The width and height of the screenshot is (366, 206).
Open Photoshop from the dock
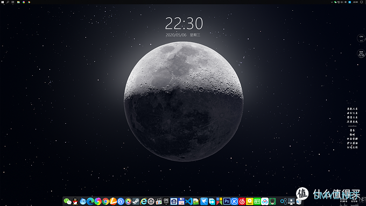[x=227, y=201]
